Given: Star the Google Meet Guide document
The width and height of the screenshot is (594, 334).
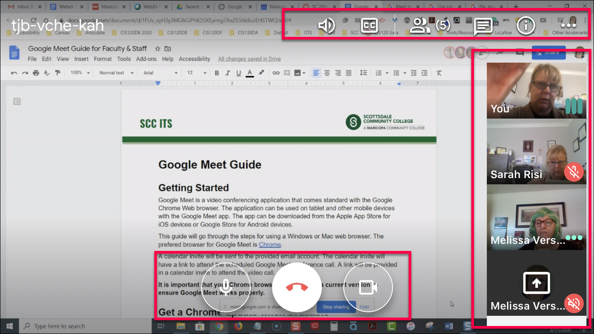Looking at the screenshot, I should point(157,49).
